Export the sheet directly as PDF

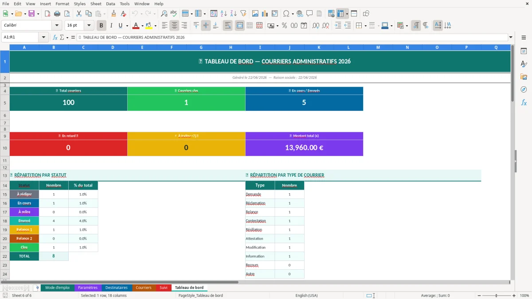47,14
